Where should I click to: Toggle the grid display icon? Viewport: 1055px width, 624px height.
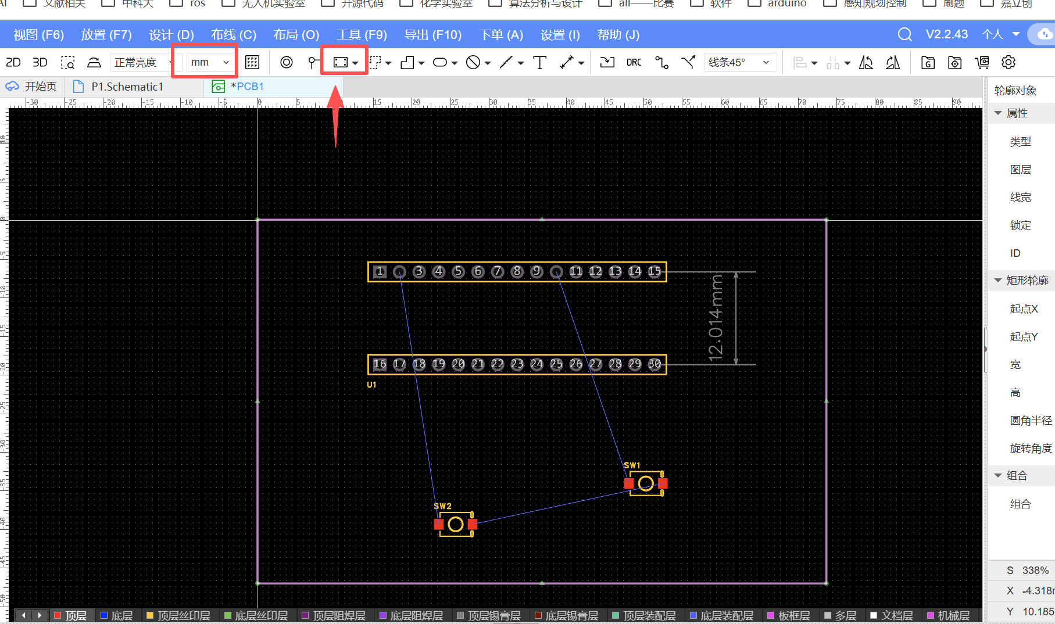tap(252, 62)
